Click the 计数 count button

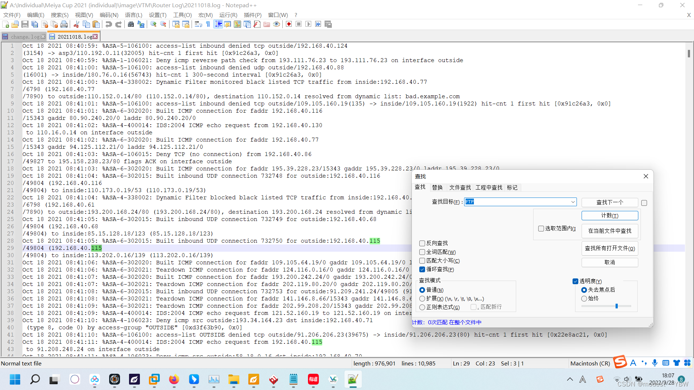pos(609,216)
